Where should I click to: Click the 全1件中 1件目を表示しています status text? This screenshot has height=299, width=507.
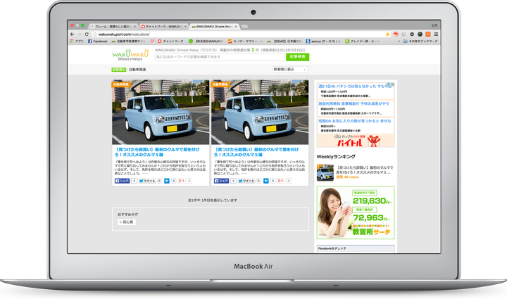(x=213, y=201)
